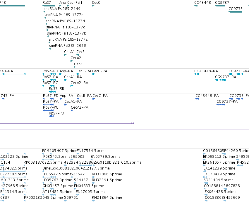Click snoRNA:Psi18S-1377c label
The height and width of the screenshot is (202, 249).
point(66,27)
